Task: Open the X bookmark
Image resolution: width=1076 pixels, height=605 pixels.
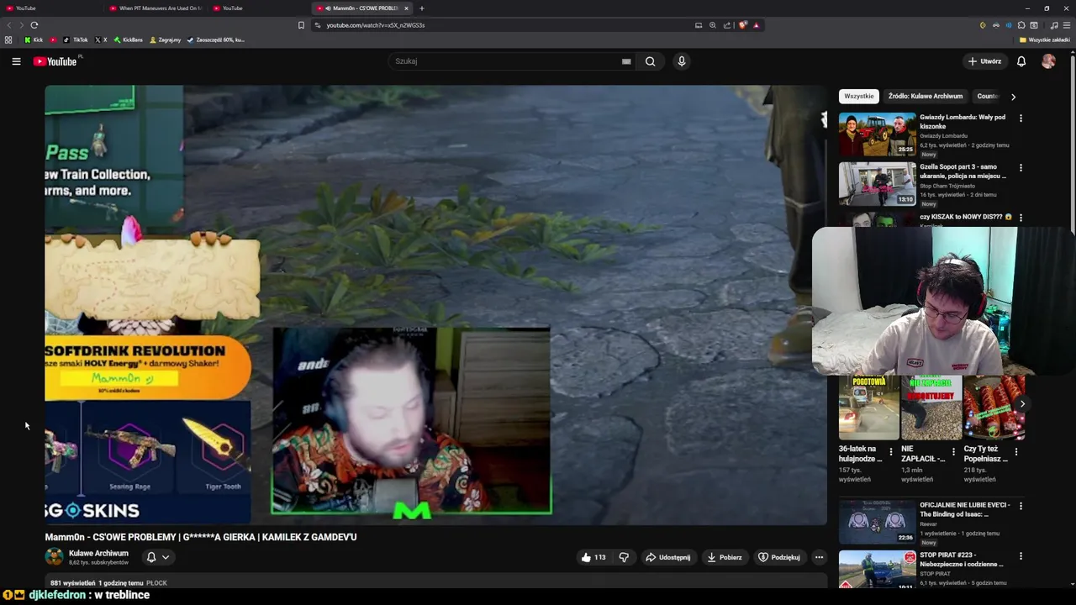Action: [101, 39]
